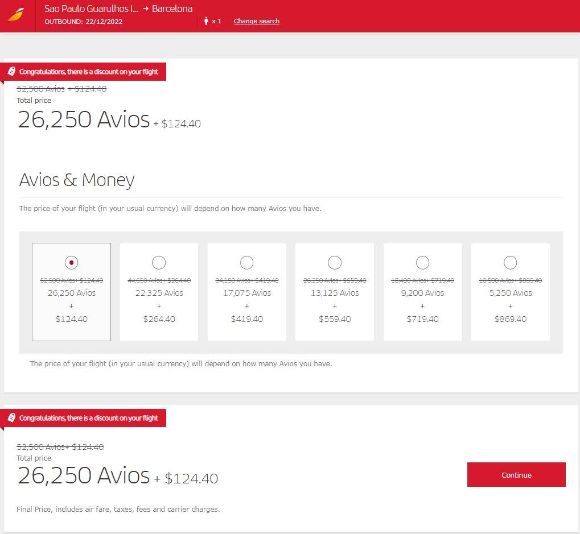Click the $124.40 amount in first option card
580x534 pixels.
pos(71,319)
